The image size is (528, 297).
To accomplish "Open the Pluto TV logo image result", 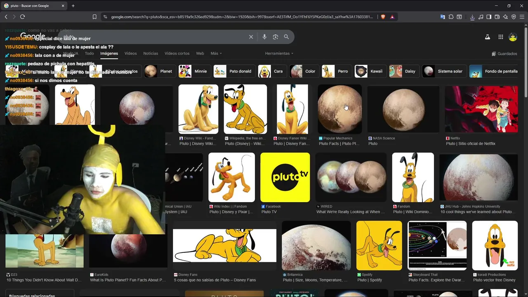I will click(285, 177).
